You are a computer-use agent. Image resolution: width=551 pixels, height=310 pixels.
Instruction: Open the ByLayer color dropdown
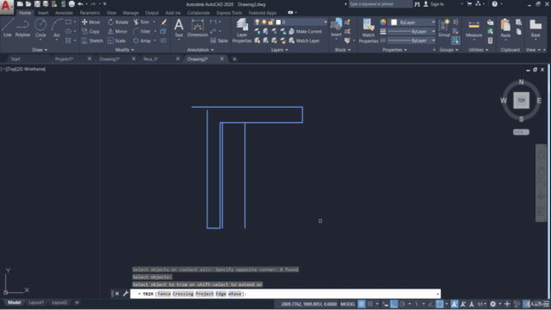[x=433, y=22]
